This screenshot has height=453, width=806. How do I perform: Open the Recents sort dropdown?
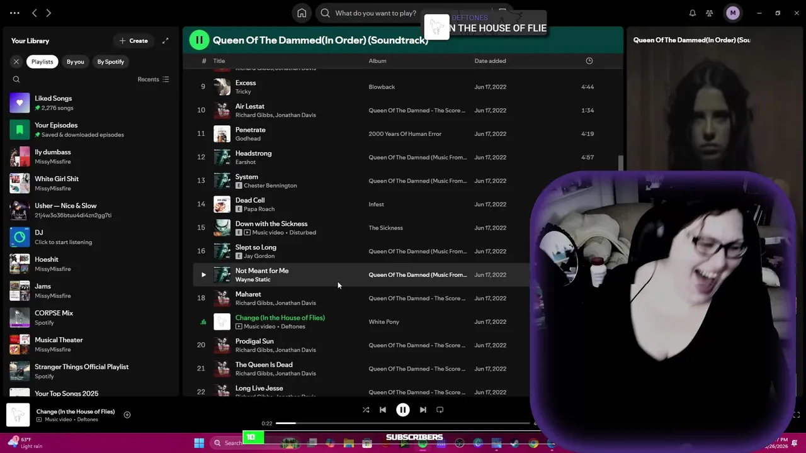(x=153, y=79)
